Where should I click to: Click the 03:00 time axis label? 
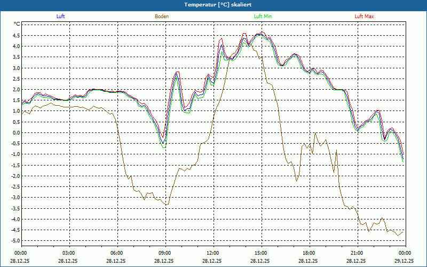coord(69,253)
